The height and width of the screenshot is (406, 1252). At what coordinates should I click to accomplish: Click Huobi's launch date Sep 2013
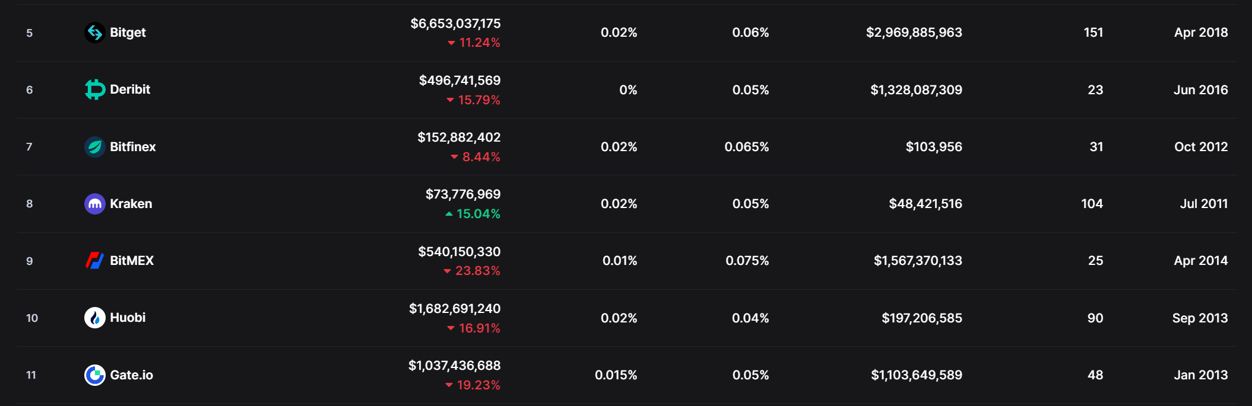click(1200, 318)
